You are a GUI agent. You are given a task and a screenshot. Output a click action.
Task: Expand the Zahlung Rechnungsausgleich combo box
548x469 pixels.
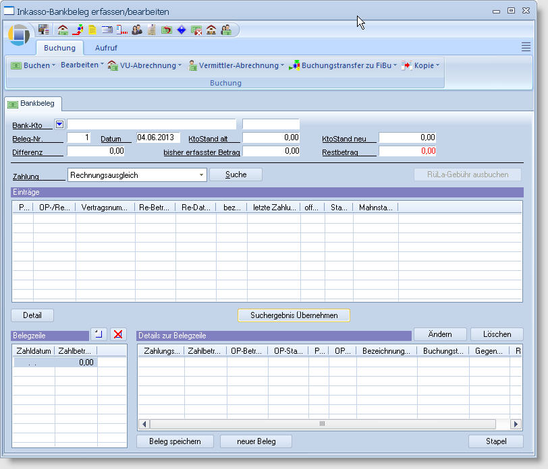pos(202,175)
